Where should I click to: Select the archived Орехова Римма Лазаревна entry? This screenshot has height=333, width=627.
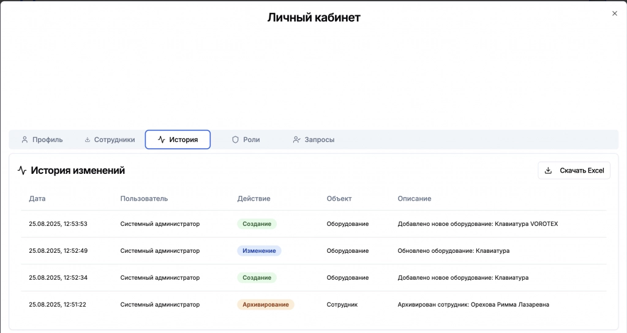click(473, 305)
